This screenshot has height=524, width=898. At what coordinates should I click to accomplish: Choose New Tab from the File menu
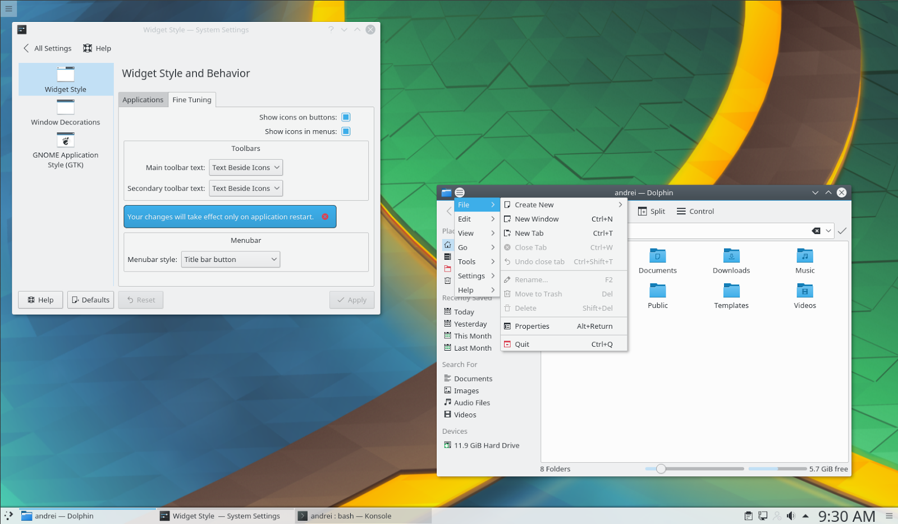(564, 233)
